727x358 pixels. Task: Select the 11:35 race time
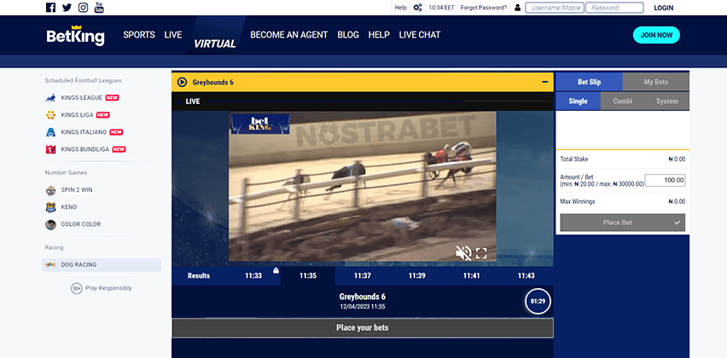click(308, 275)
